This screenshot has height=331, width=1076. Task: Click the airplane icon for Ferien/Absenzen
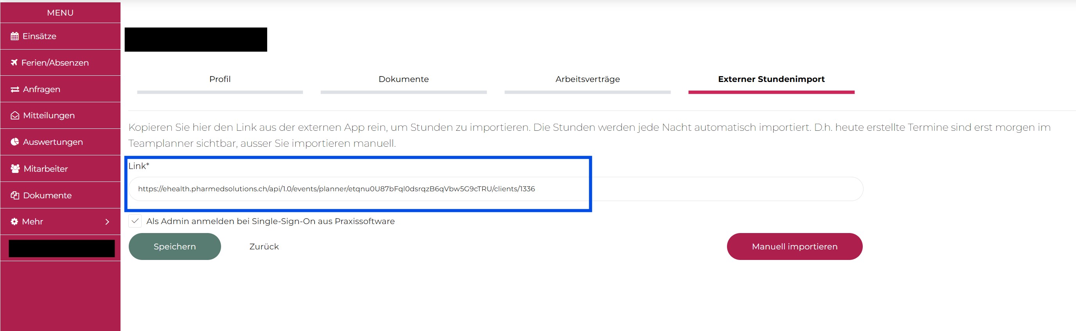coord(14,62)
